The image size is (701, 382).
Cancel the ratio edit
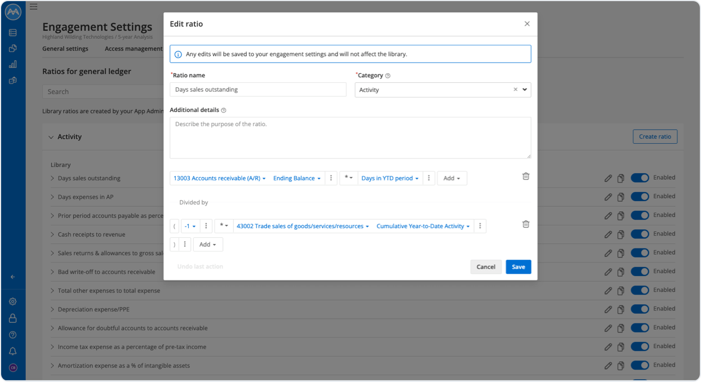[486, 267]
